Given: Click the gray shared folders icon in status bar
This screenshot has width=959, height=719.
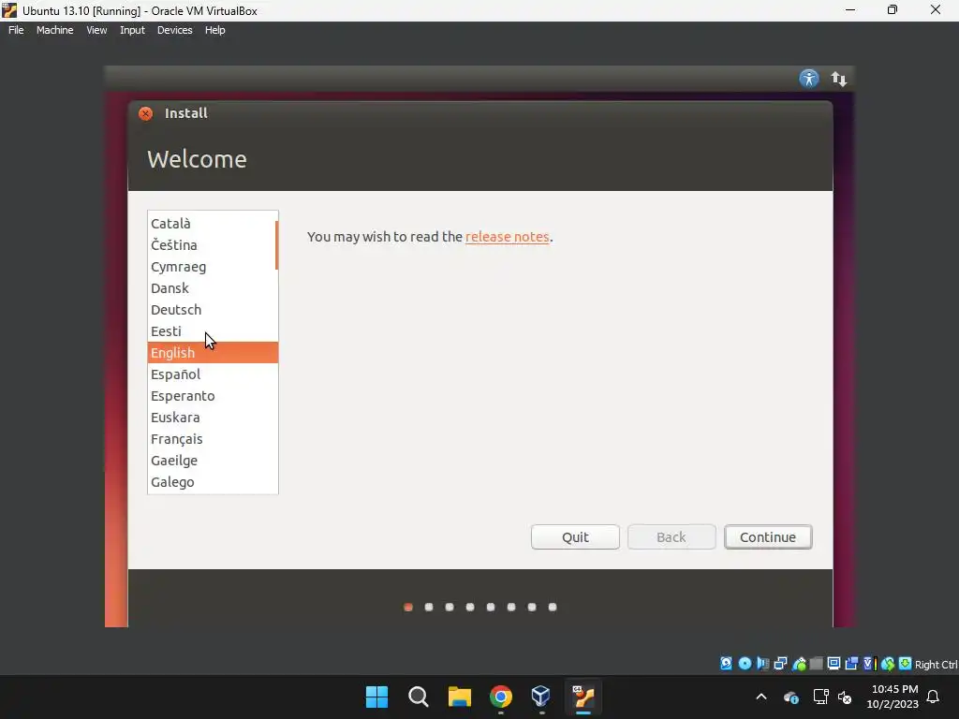Looking at the screenshot, I should (816, 664).
